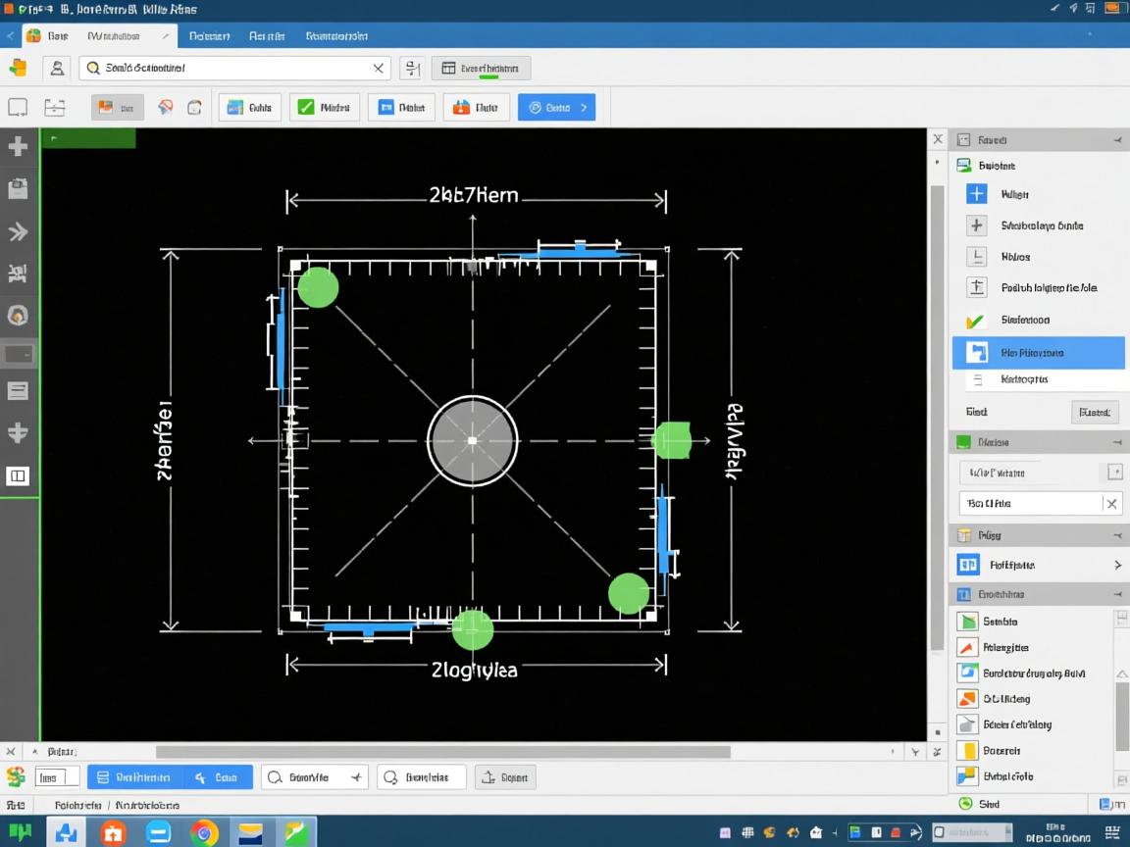1130x847 pixels.
Task: Click the green triangle icon in lower right list
Action: pos(967,622)
